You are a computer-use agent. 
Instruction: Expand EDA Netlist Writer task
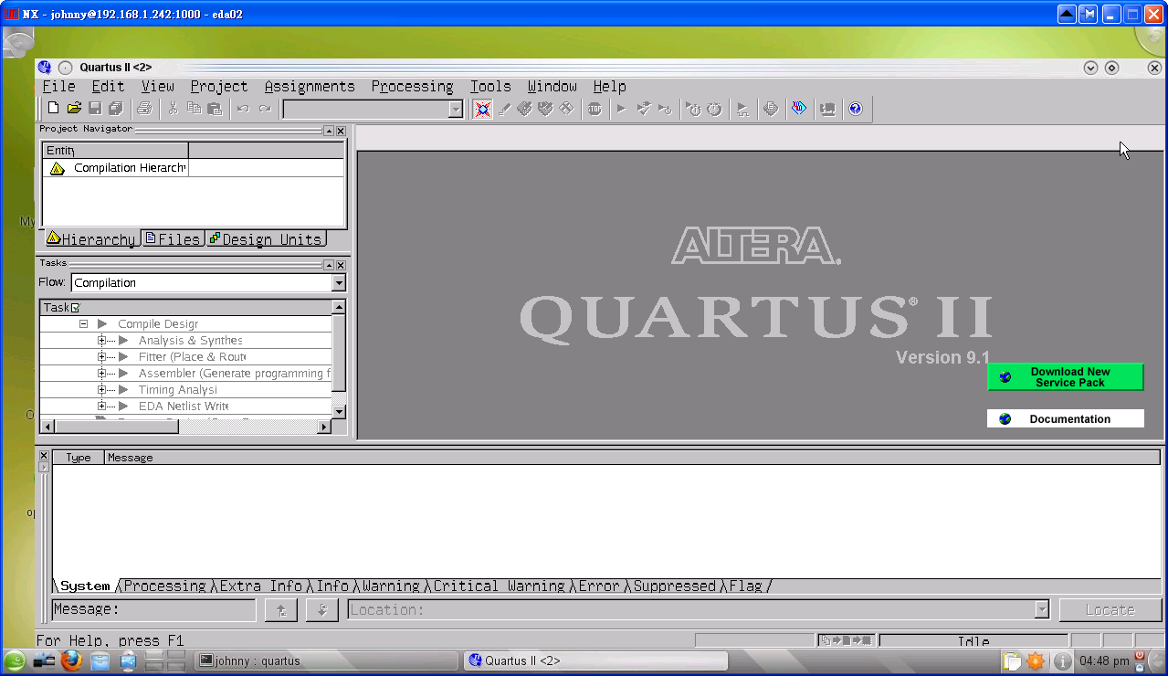[102, 407]
